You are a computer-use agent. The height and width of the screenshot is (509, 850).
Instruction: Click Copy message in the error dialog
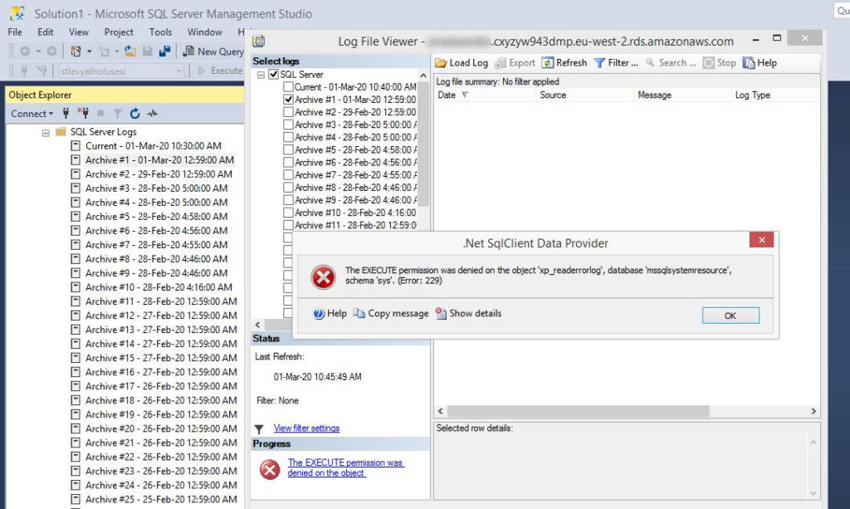391,313
